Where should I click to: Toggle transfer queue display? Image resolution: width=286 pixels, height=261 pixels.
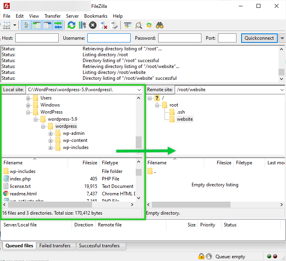point(58,26)
